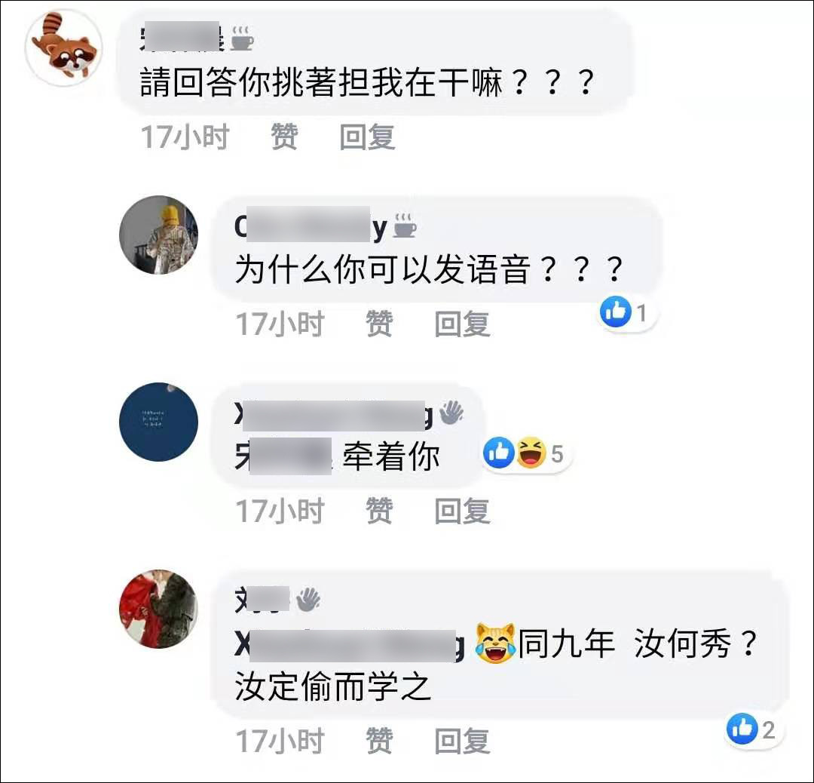Image resolution: width=814 pixels, height=783 pixels.
Task: Open the dark blue avatar profile
Action: click(x=158, y=422)
